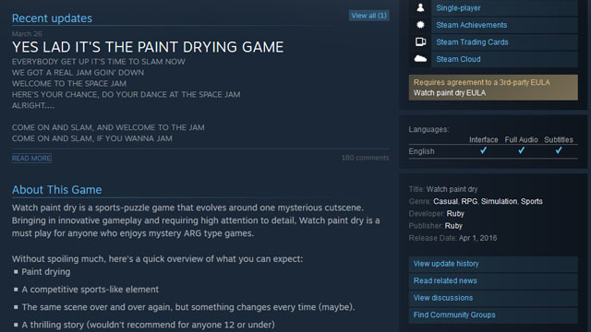Click the View all (1) button

(x=368, y=16)
